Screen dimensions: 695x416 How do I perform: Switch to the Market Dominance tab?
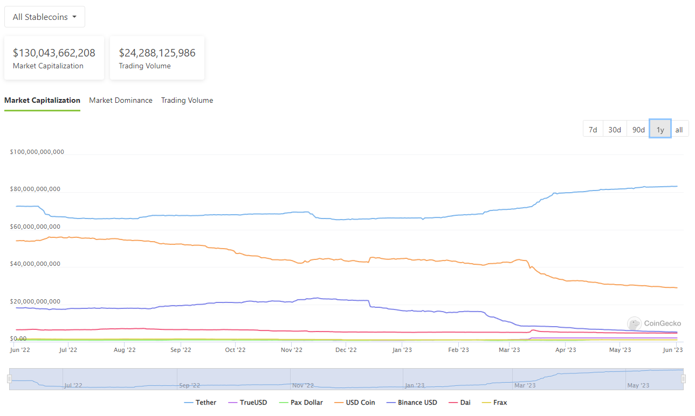[x=121, y=100]
